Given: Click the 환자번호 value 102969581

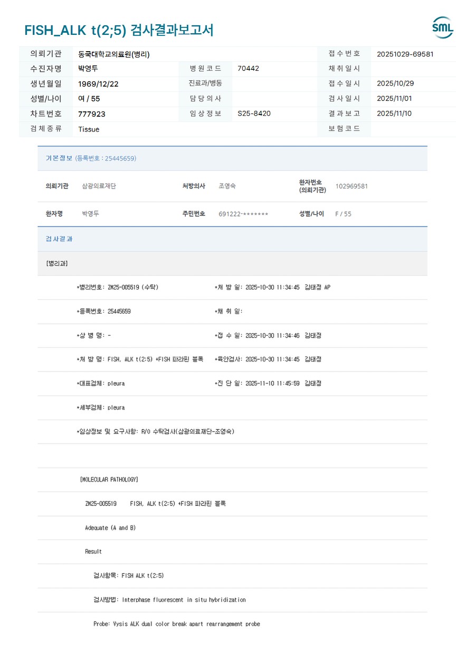Looking at the screenshot, I should pos(351,186).
